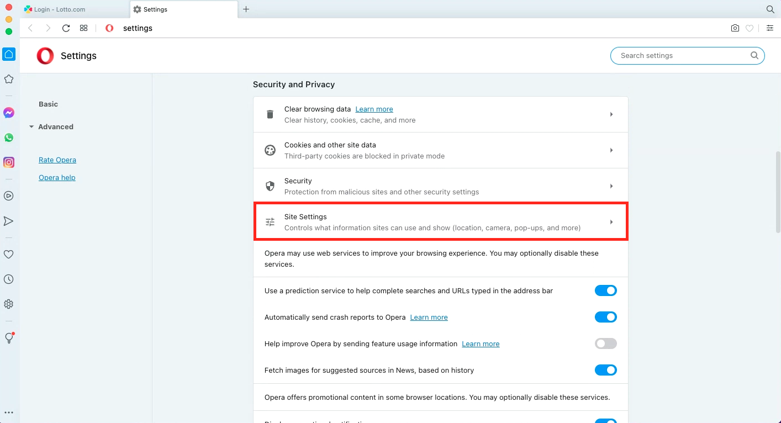Open the Pinboards heart sidebar icon
781x423 pixels.
(9, 255)
